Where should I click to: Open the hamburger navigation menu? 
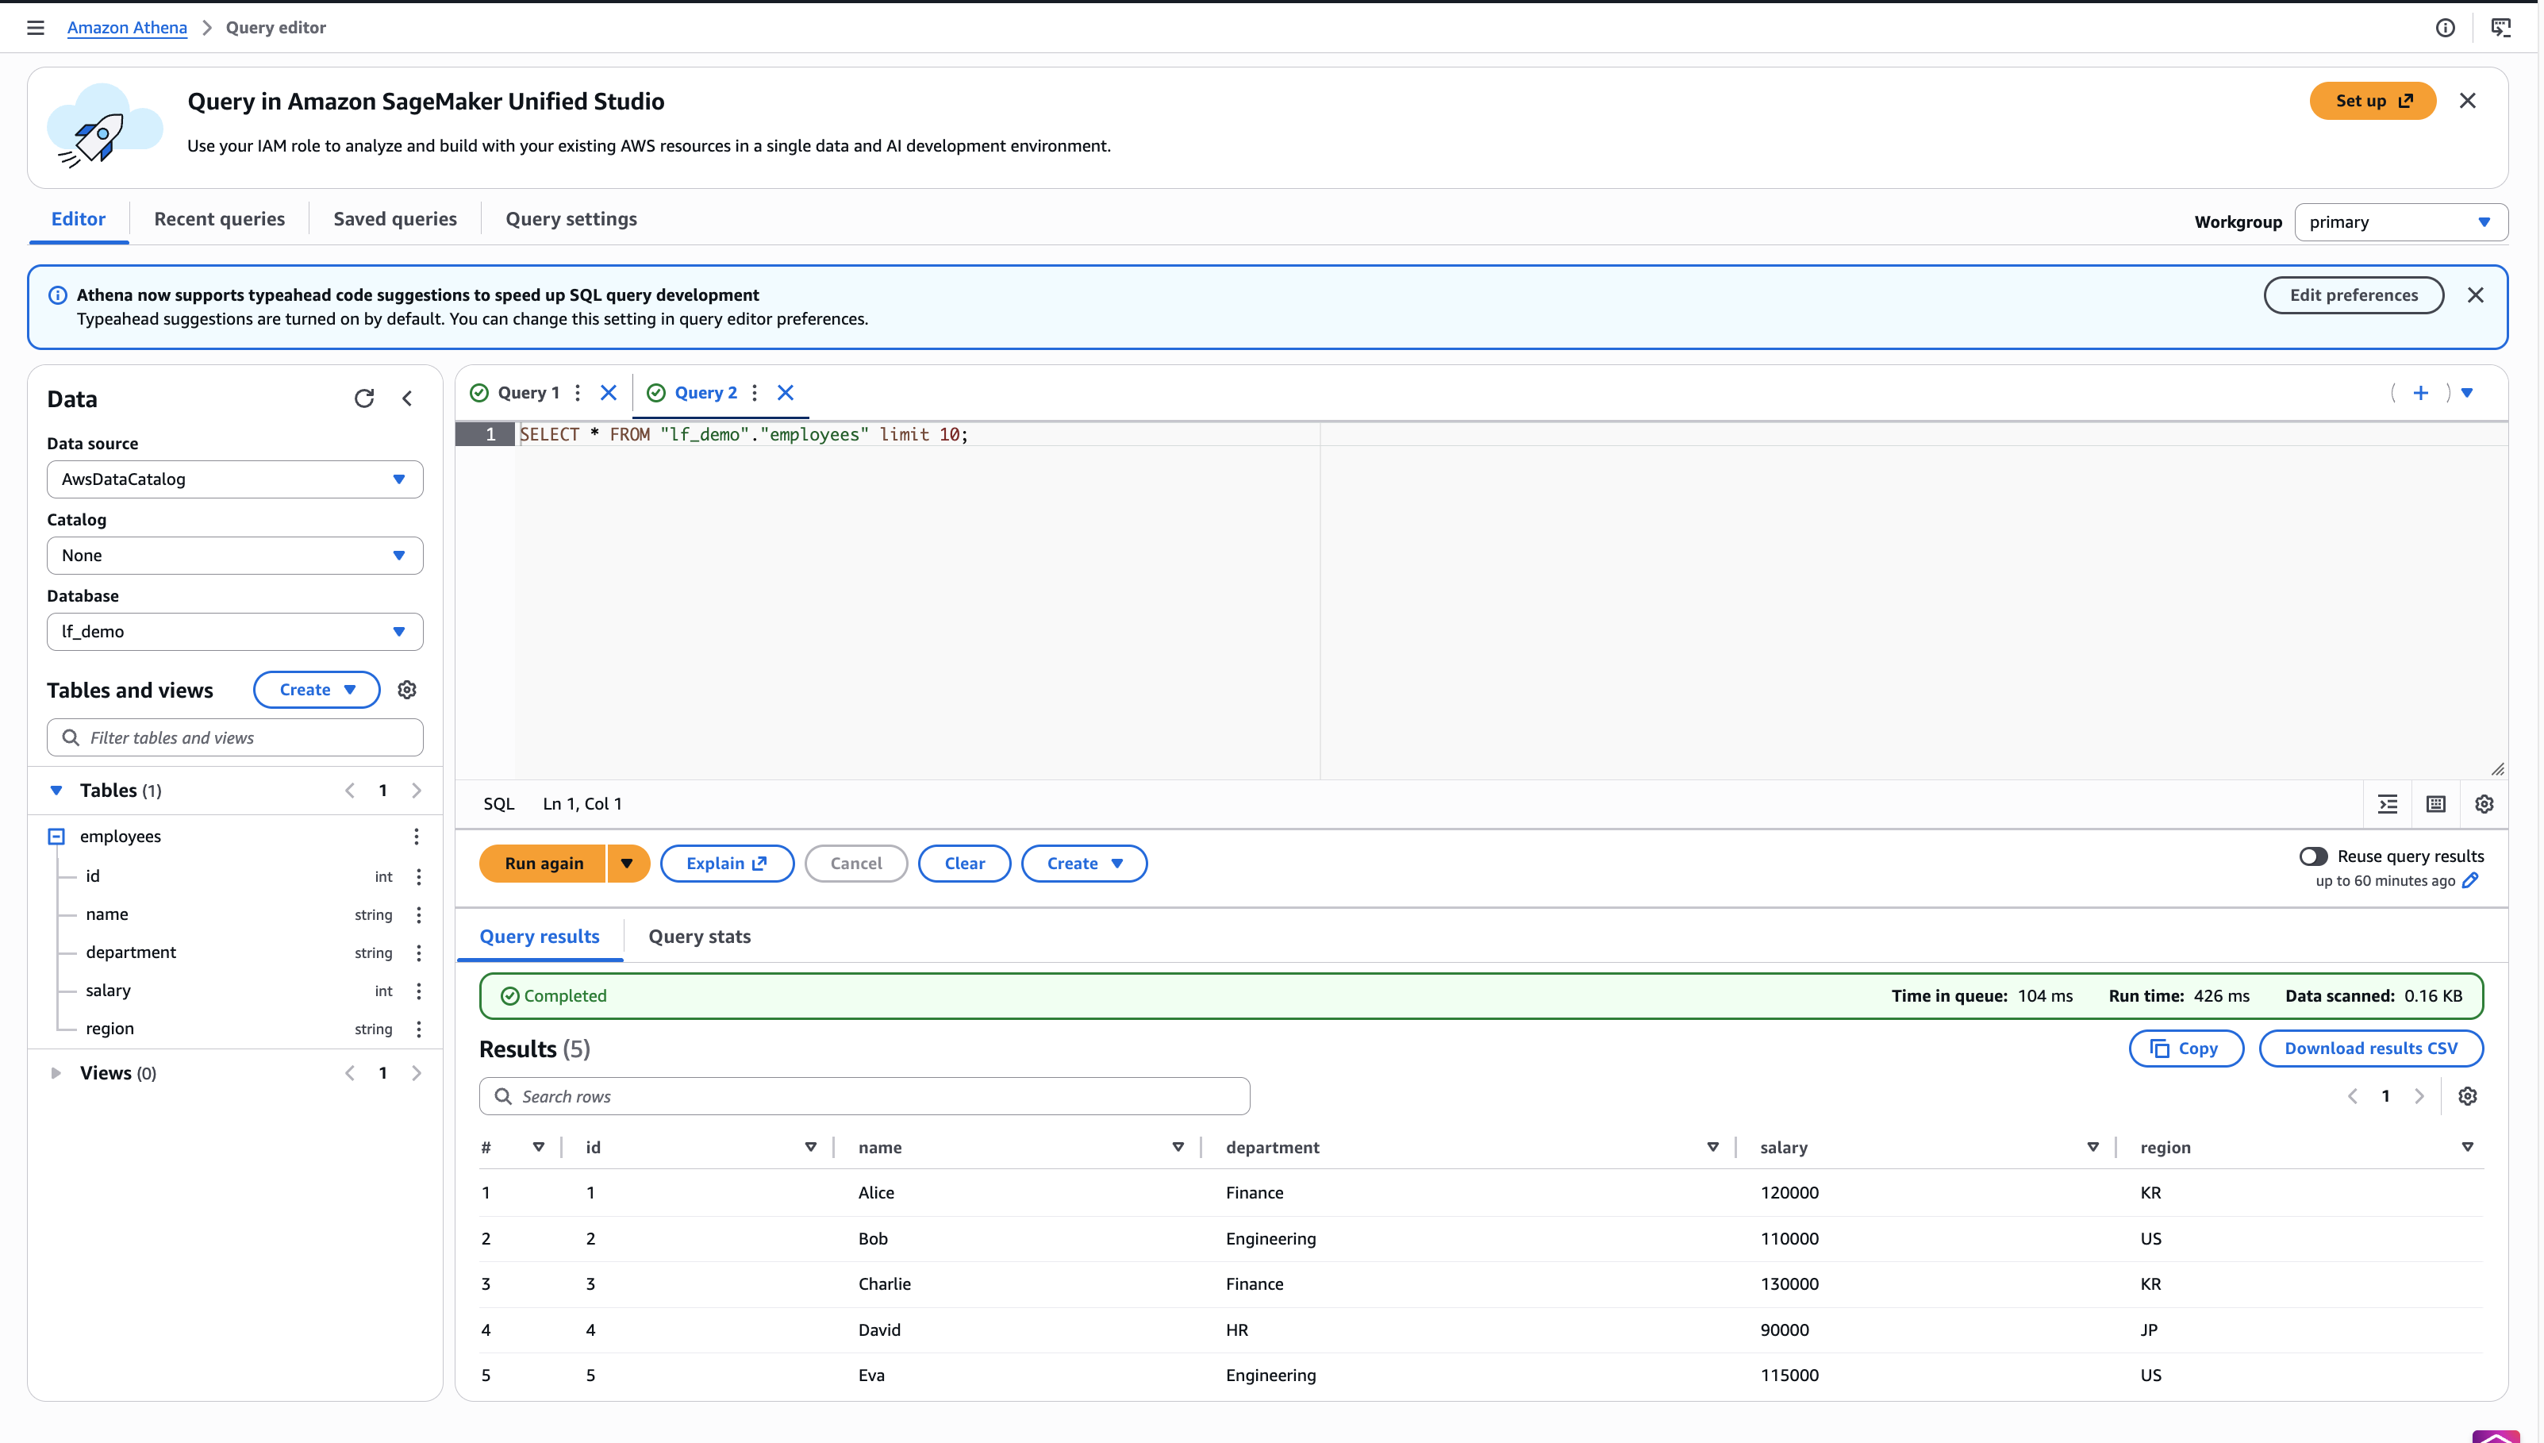pos(36,28)
